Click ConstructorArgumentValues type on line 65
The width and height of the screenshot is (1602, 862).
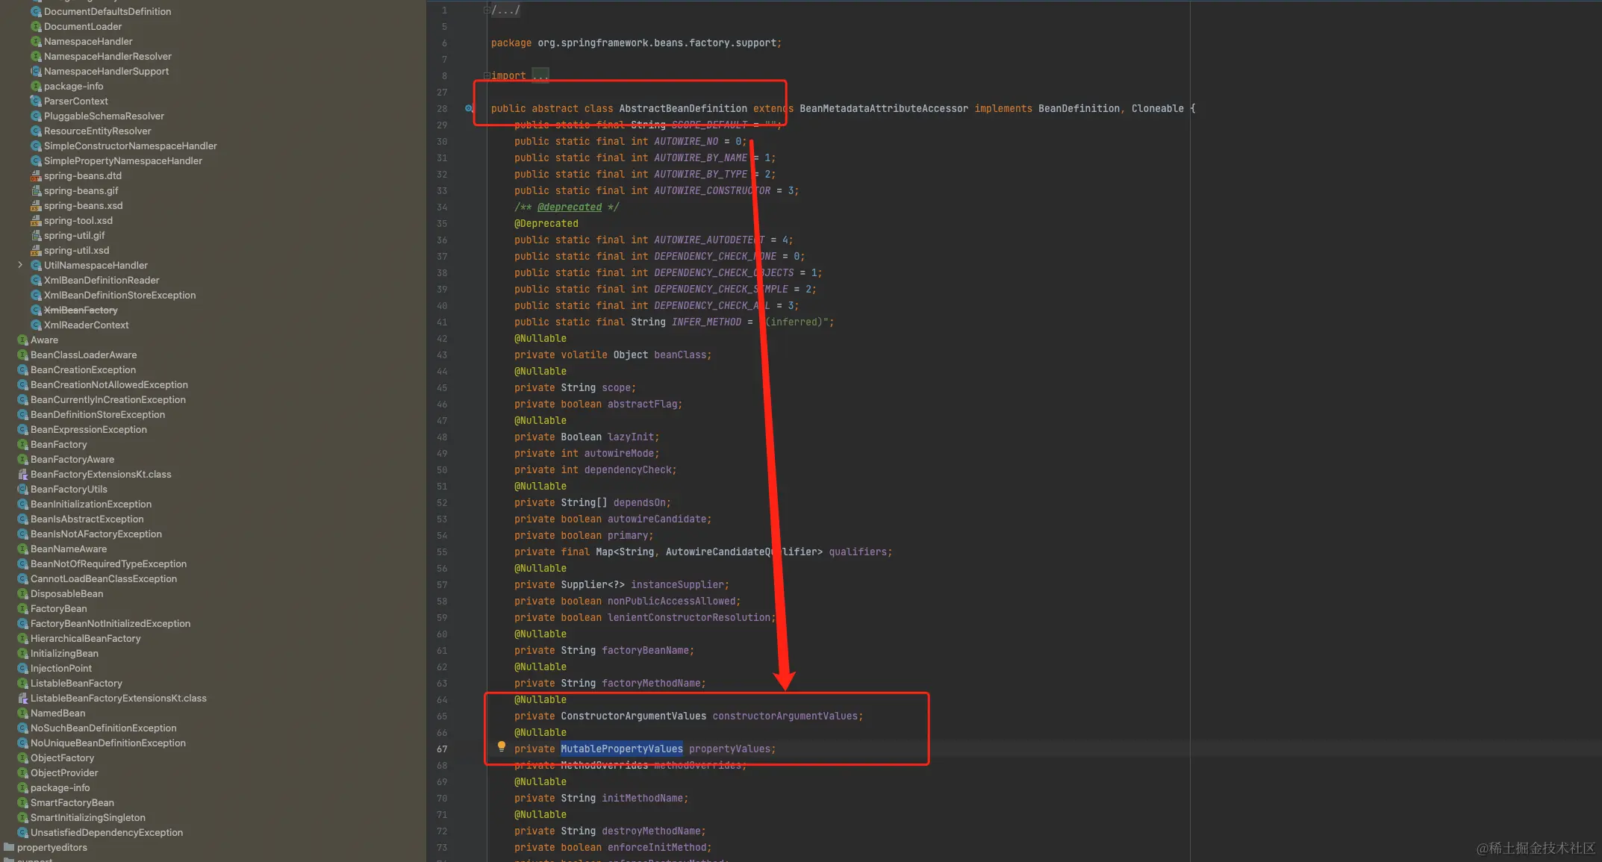(x=633, y=716)
